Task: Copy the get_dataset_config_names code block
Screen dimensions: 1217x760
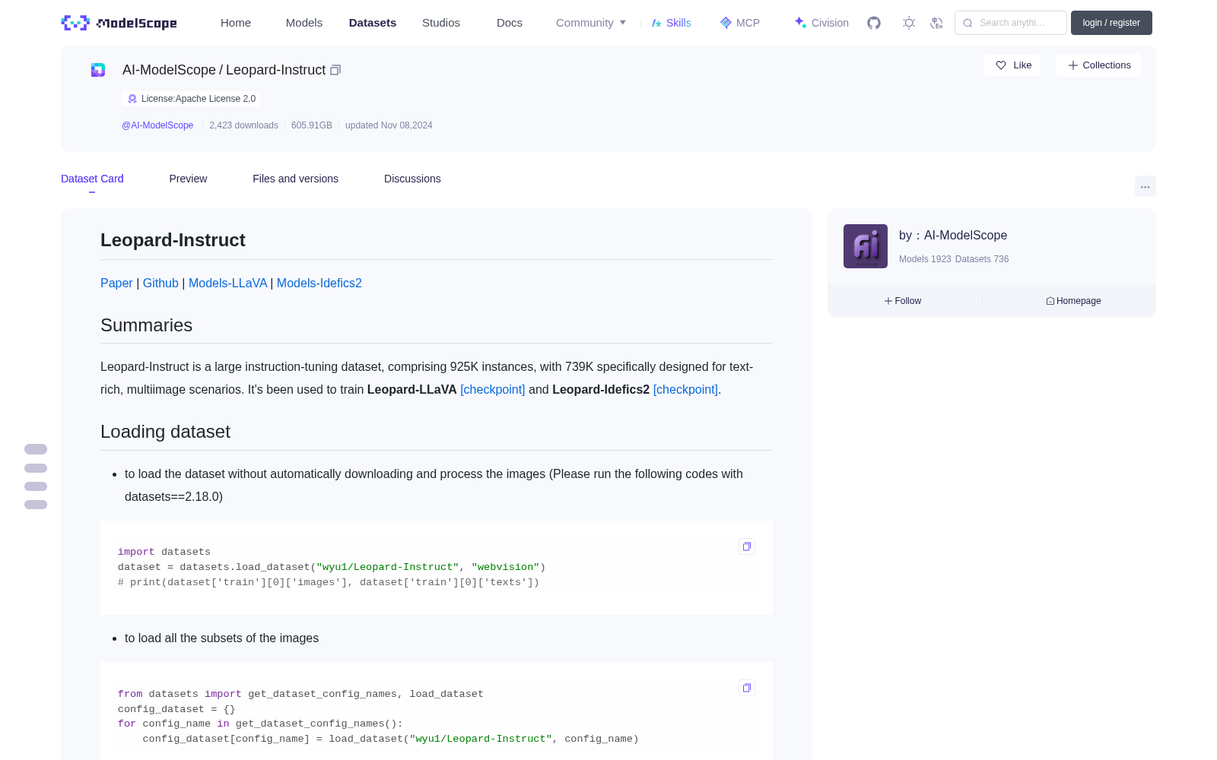Action: point(747,688)
